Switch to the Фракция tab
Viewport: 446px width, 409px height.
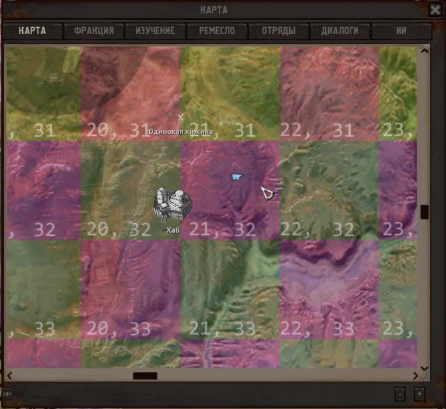point(93,31)
